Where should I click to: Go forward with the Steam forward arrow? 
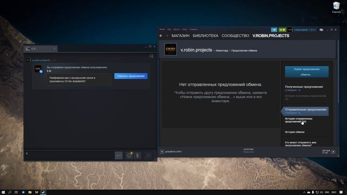point(167,36)
